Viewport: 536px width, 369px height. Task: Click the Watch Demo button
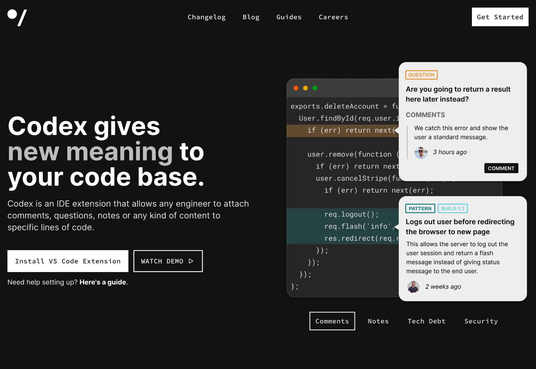[168, 261]
